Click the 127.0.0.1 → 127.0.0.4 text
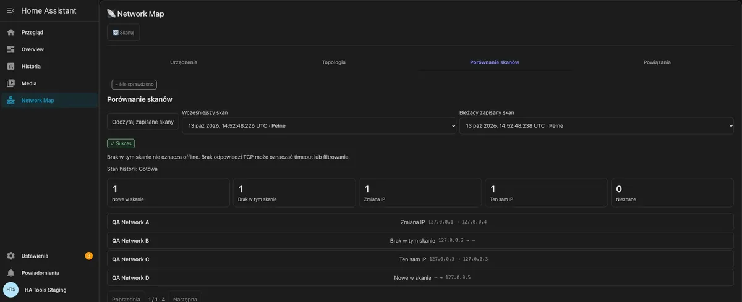Viewport: 742px width, 302px height. pos(458,222)
